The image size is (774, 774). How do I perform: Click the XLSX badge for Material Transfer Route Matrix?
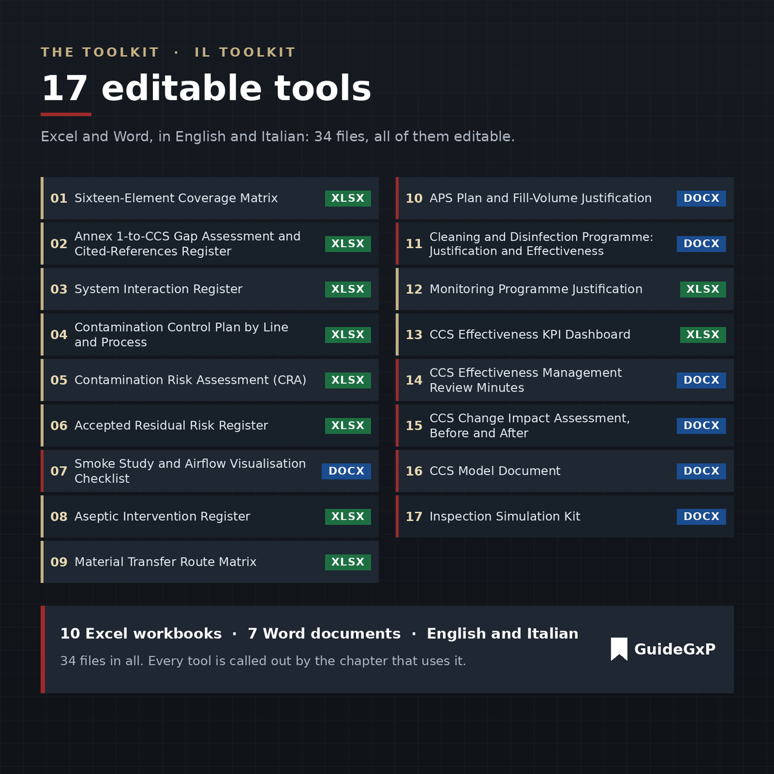348,562
